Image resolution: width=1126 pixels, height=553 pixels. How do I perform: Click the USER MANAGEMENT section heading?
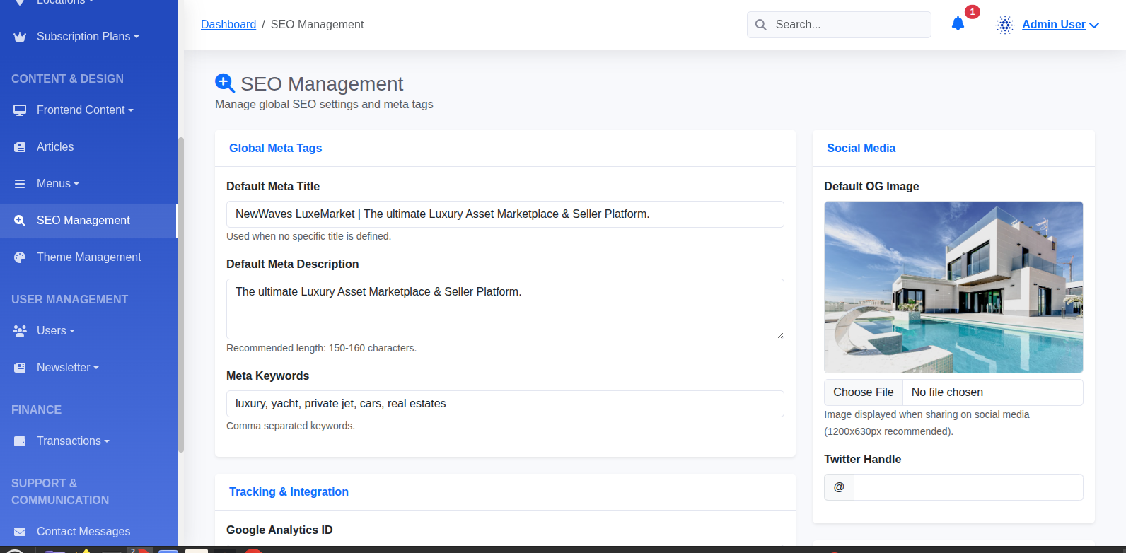click(x=69, y=300)
